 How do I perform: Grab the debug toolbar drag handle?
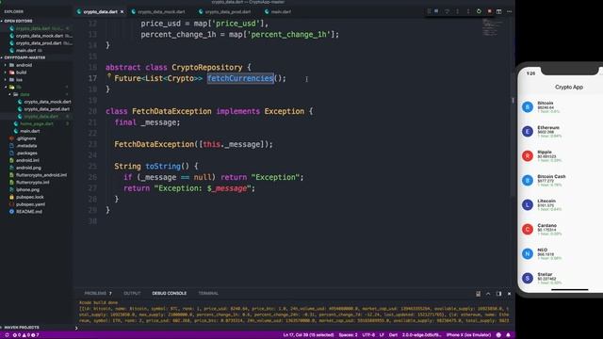(x=429, y=11)
